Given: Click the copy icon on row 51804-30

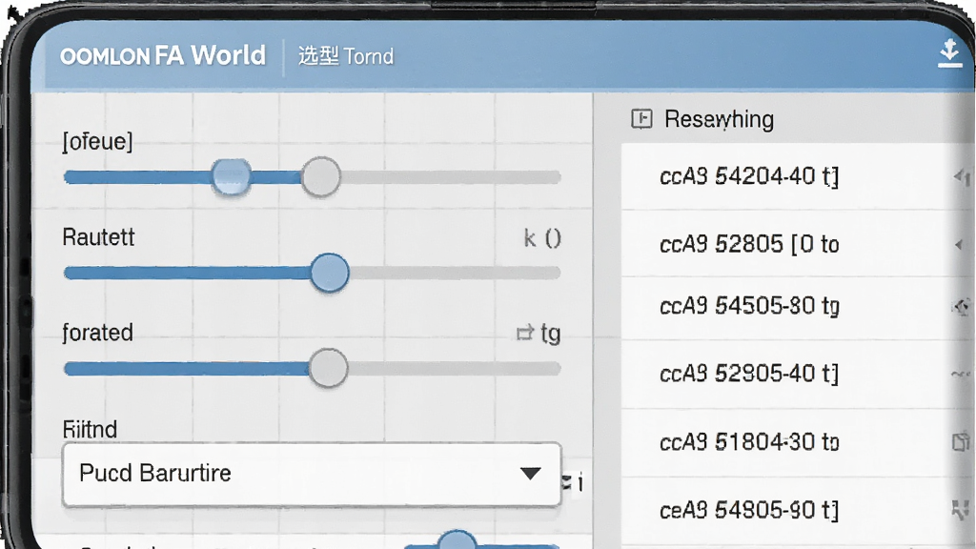Looking at the screenshot, I should pyautogui.click(x=961, y=442).
